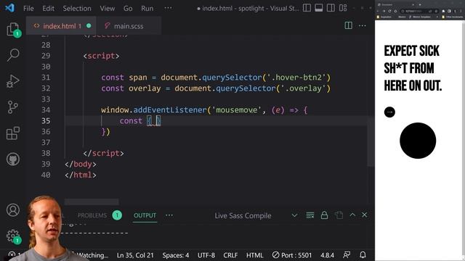This screenshot has width=465, height=261.
Task: Click 'mousemove' string on line 34
Action: pyautogui.click(x=236, y=110)
